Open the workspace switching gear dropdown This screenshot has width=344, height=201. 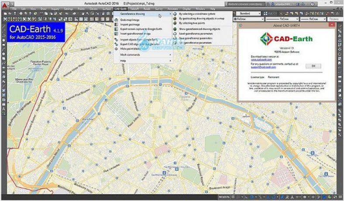click(x=309, y=197)
